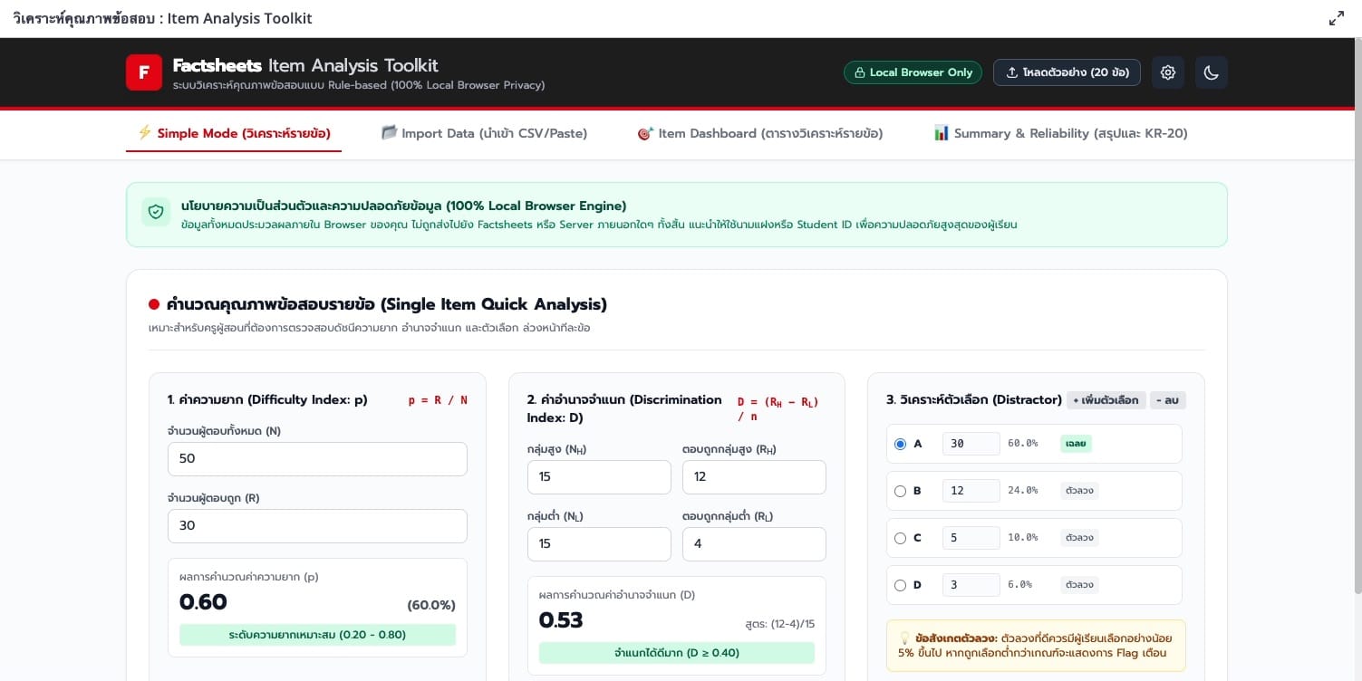Select option B as the correct answer

[x=900, y=491]
